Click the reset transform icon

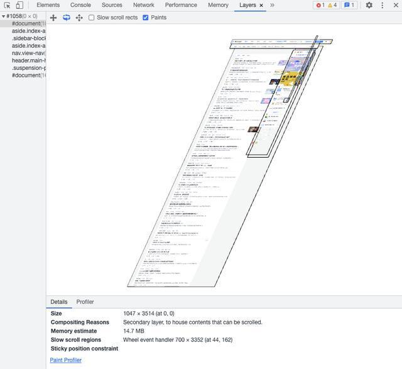[79, 18]
